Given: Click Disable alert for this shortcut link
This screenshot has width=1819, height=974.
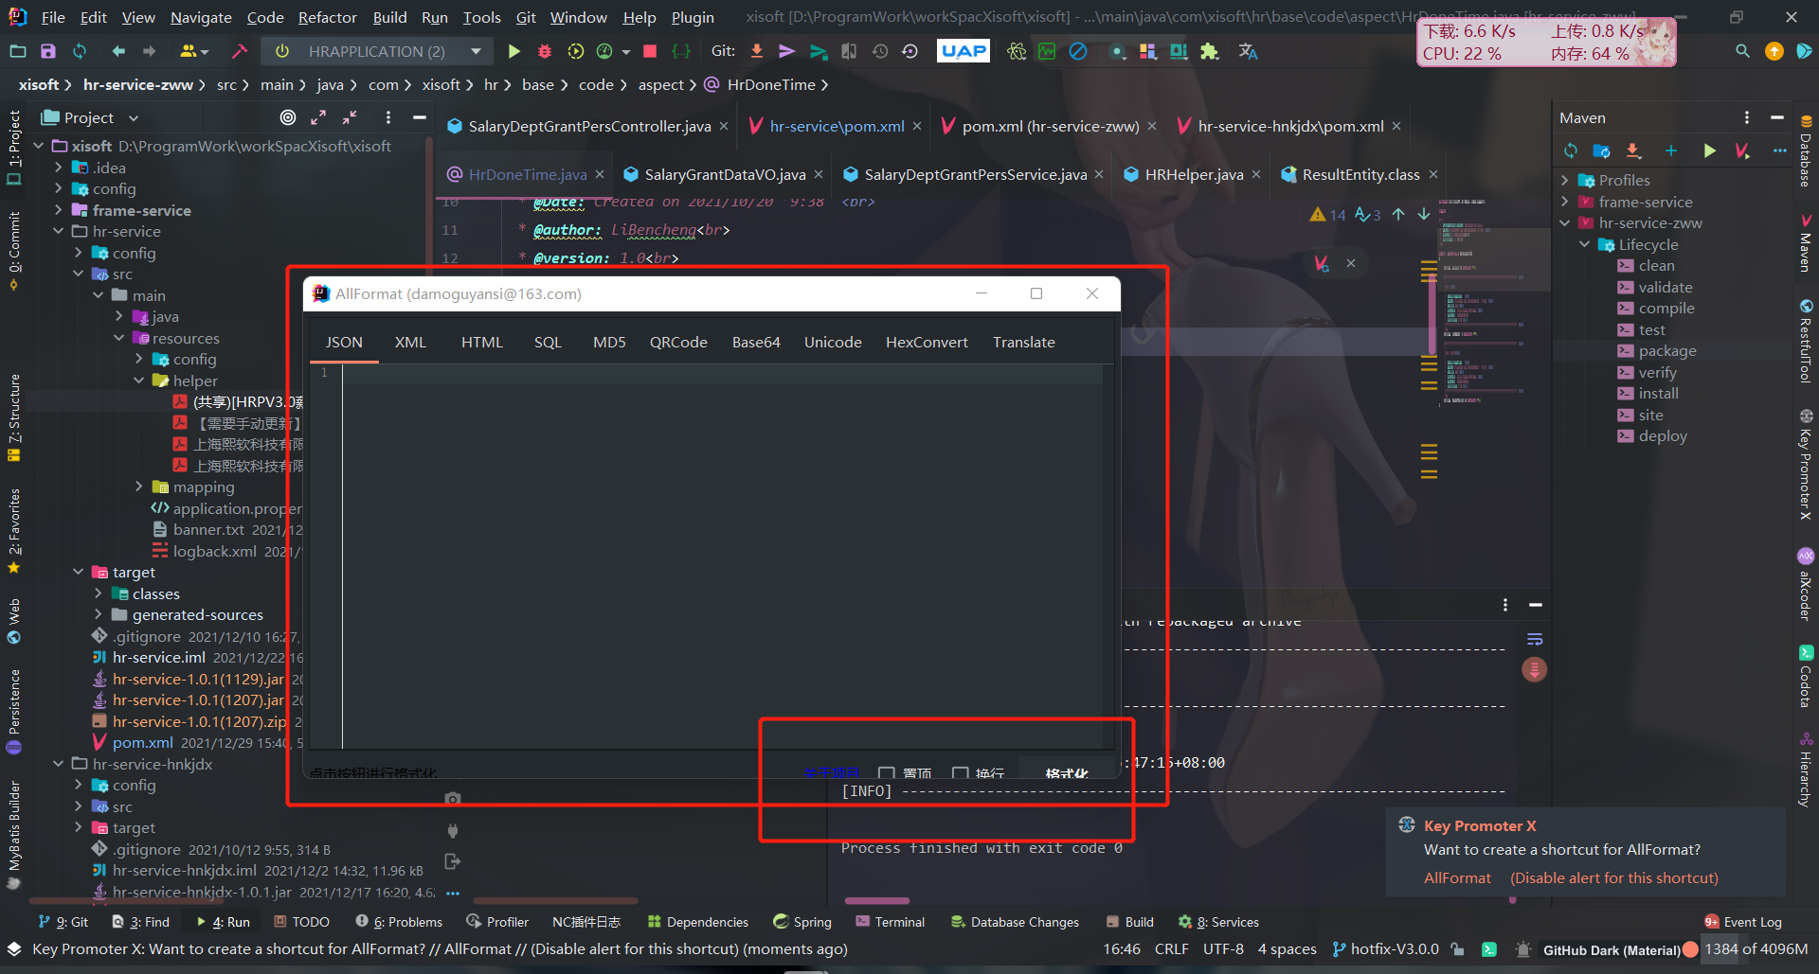Looking at the screenshot, I should [1614, 877].
